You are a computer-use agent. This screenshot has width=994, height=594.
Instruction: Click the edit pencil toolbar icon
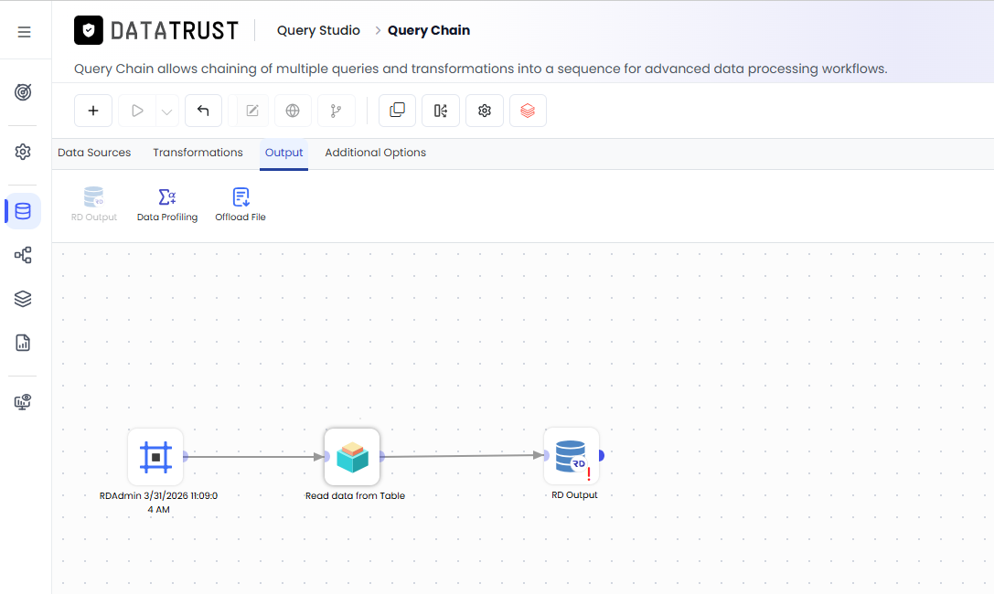[251, 111]
